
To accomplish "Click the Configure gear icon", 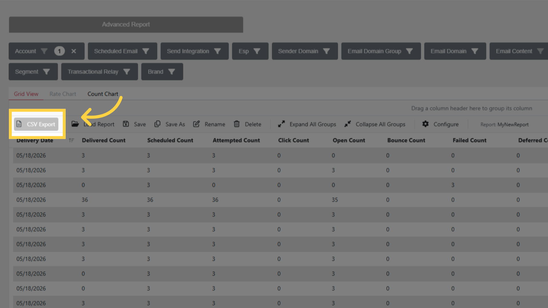I will (x=425, y=124).
